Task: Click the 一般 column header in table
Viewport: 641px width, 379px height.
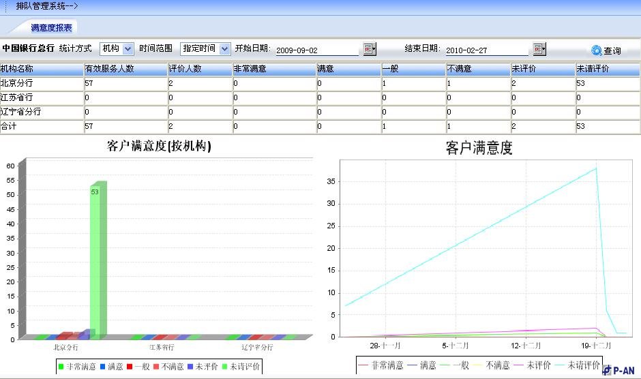Action: [x=413, y=69]
